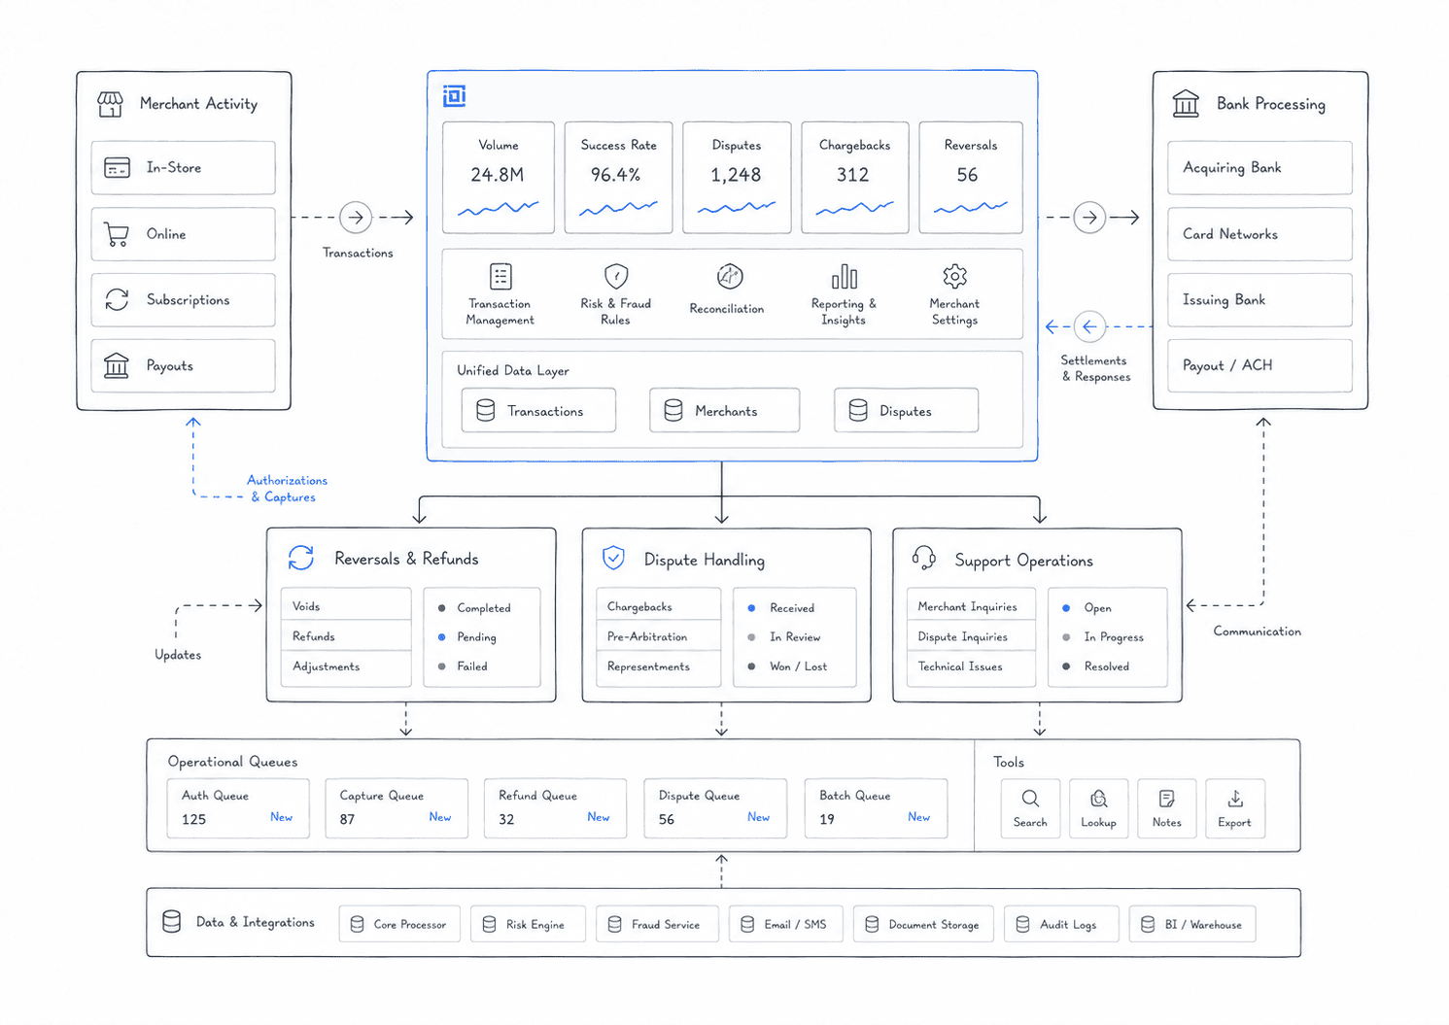Select the Received status dot
The width and height of the screenshot is (1449, 1025).
pyautogui.click(x=752, y=608)
